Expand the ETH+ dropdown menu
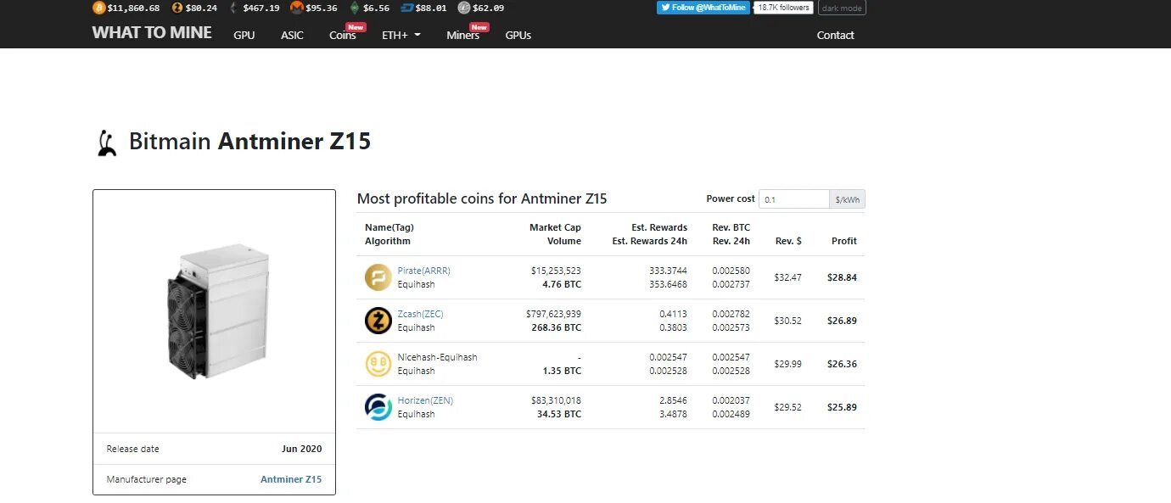This screenshot has width=1171, height=503. pyautogui.click(x=401, y=35)
